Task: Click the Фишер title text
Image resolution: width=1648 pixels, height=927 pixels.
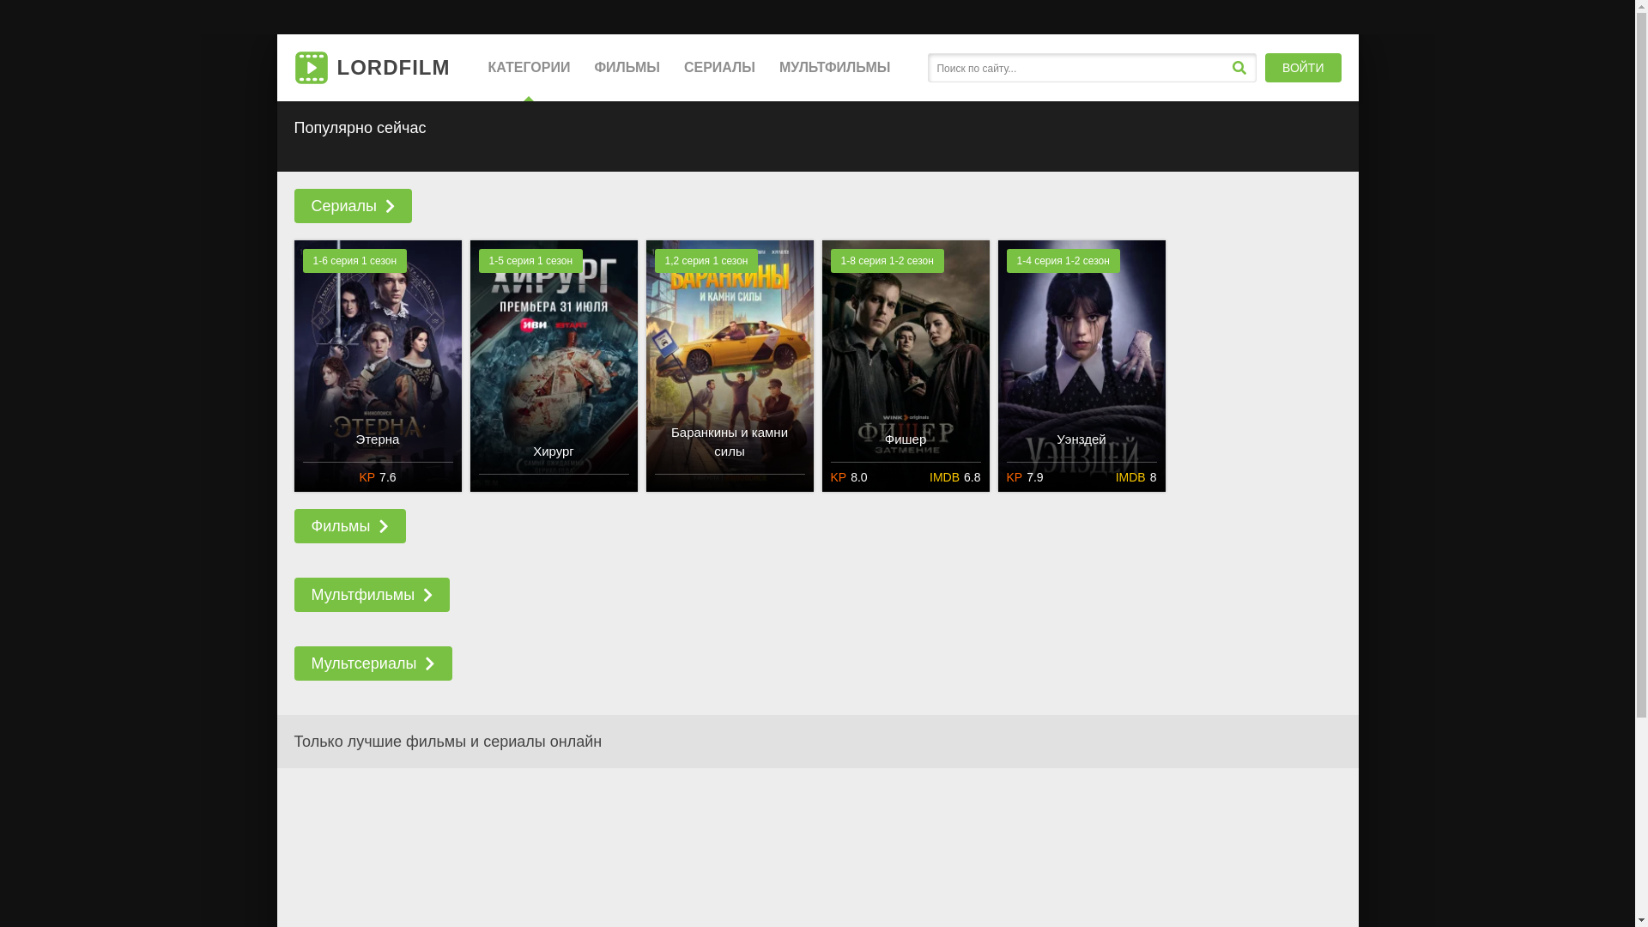Action: (906, 439)
